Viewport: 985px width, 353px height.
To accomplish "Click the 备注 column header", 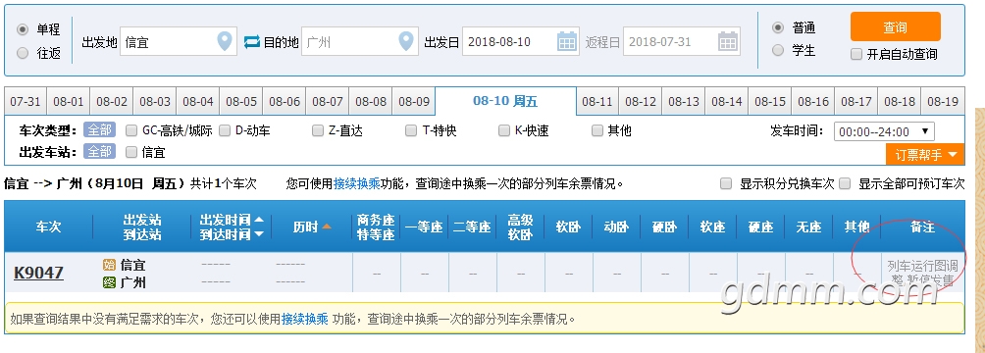I will [923, 227].
